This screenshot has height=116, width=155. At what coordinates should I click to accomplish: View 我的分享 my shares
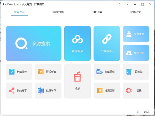(x=19, y=91)
